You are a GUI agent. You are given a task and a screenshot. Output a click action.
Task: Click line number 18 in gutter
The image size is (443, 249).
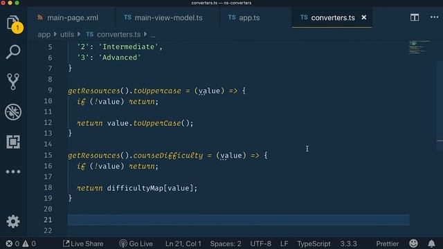(x=48, y=187)
